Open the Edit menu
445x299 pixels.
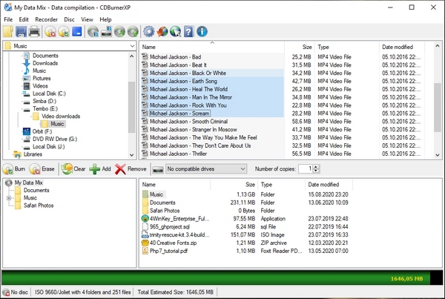pyautogui.click(x=24, y=19)
